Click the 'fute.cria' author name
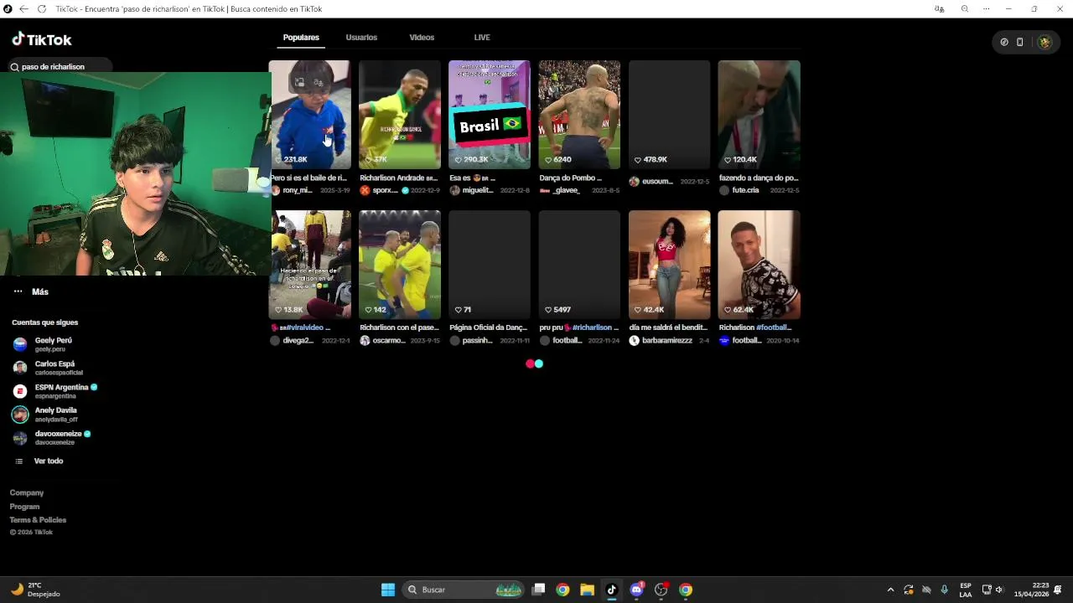The width and height of the screenshot is (1073, 603). click(x=745, y=191)
